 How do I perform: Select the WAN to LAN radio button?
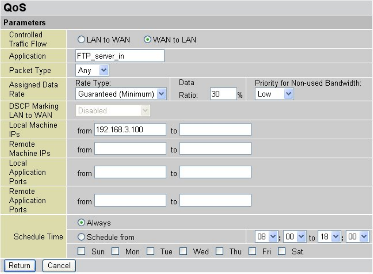[147, 39]
